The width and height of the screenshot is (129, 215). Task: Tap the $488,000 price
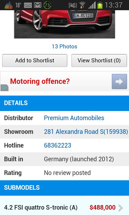point(103,207)
